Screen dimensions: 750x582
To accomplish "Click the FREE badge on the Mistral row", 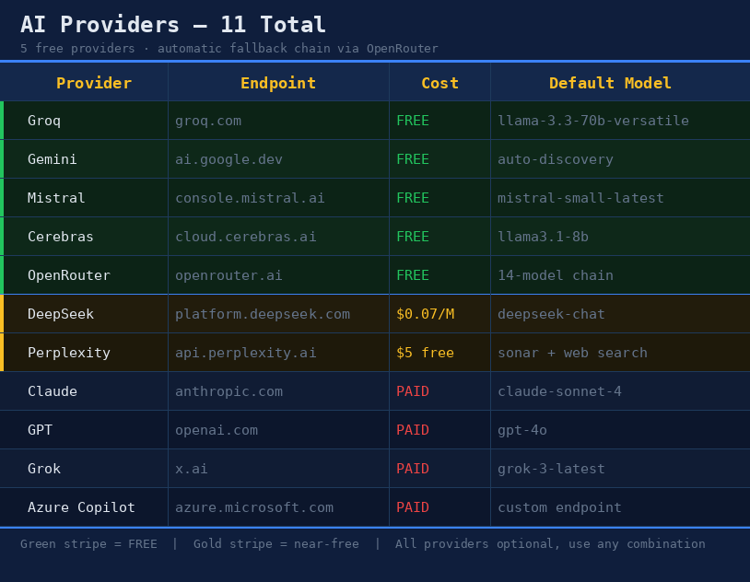I will [412, 197].
